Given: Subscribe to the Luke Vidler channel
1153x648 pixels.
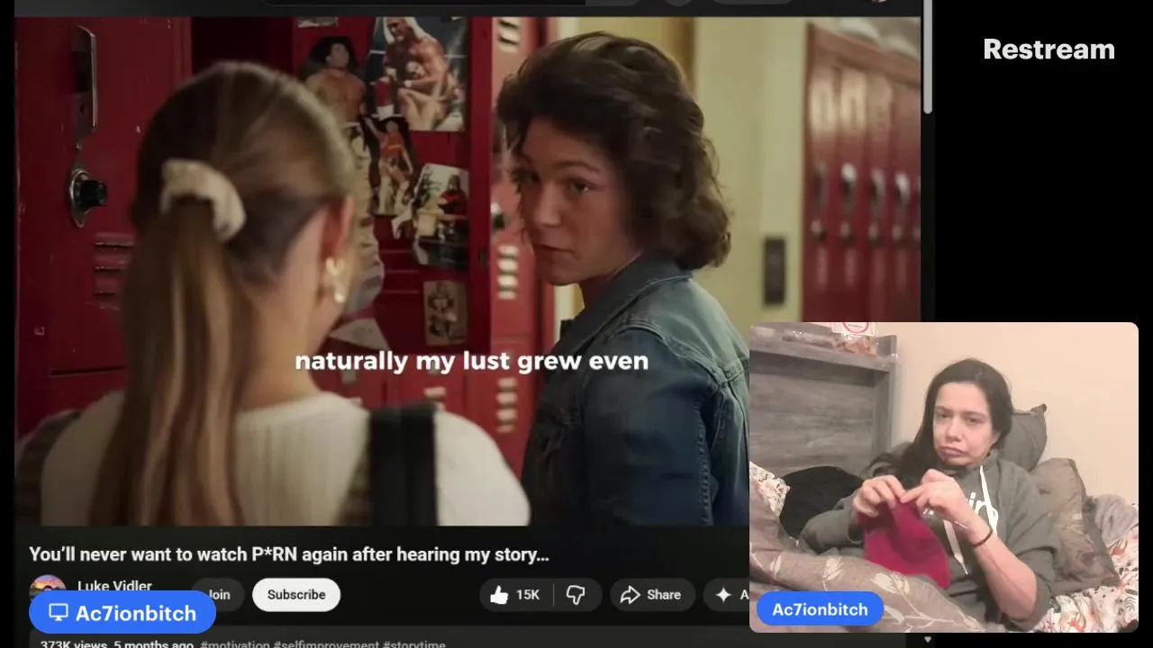Looking at the screenshot, I should (x=295, y=595).
